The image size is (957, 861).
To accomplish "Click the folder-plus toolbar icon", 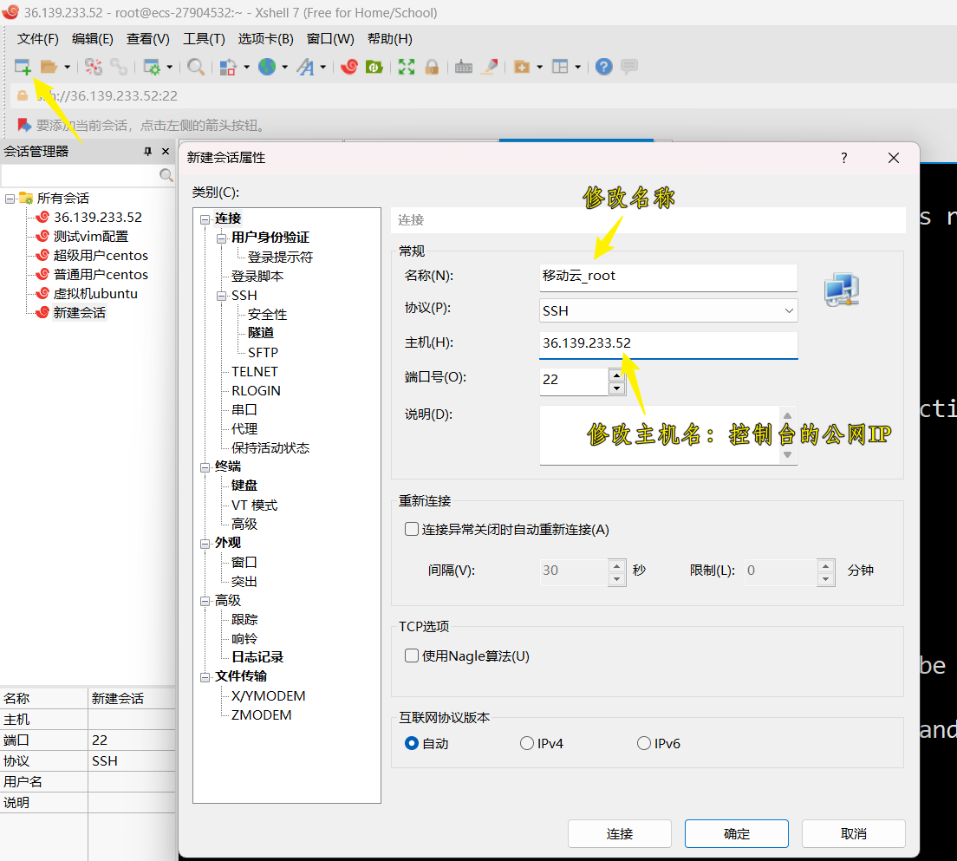I will pos(522,67).
